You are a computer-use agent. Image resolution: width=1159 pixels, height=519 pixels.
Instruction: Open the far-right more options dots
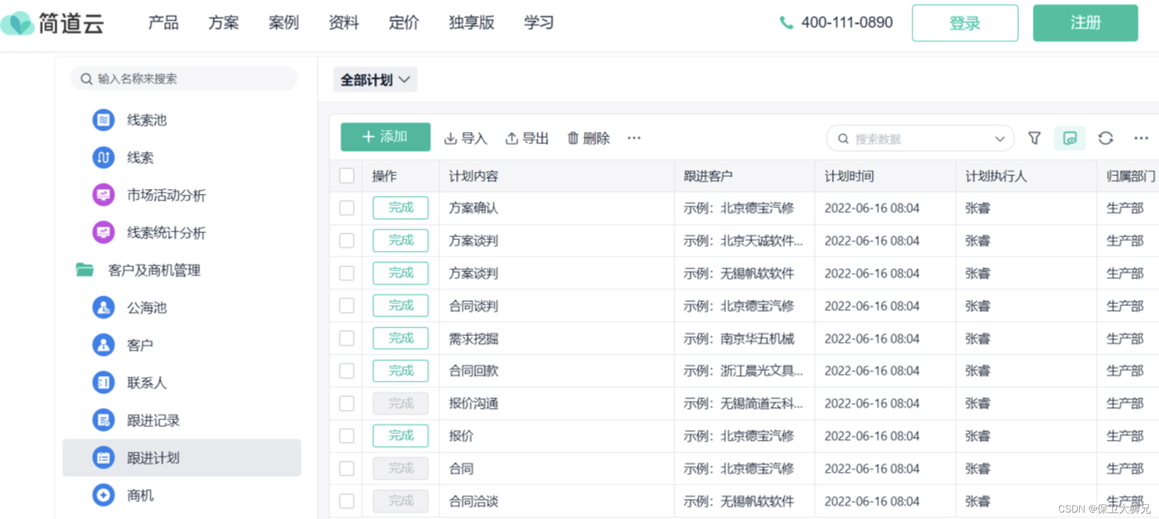point(1141,138)
